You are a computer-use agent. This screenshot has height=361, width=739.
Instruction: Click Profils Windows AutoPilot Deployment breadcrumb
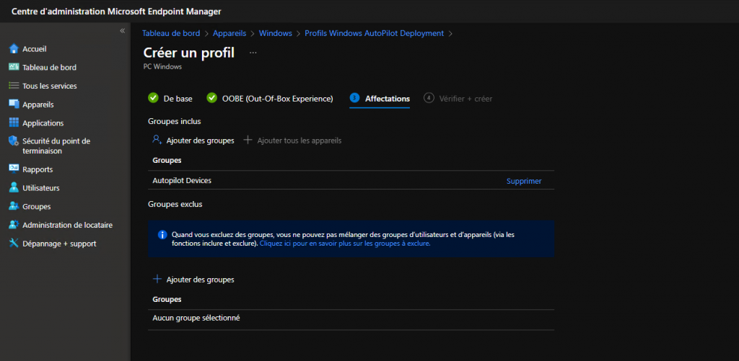click(375, 33)
